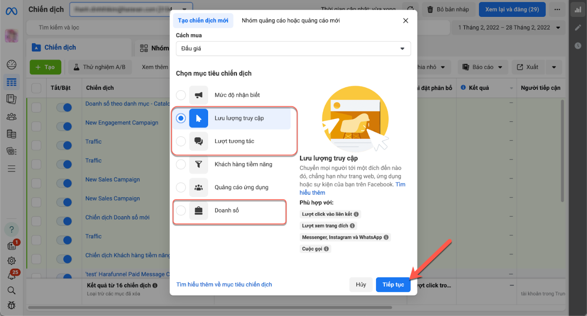The height and width of the screenshot is (316, 587).
Task: Select the Doanh số objective radio button
Action: point(181,211)
